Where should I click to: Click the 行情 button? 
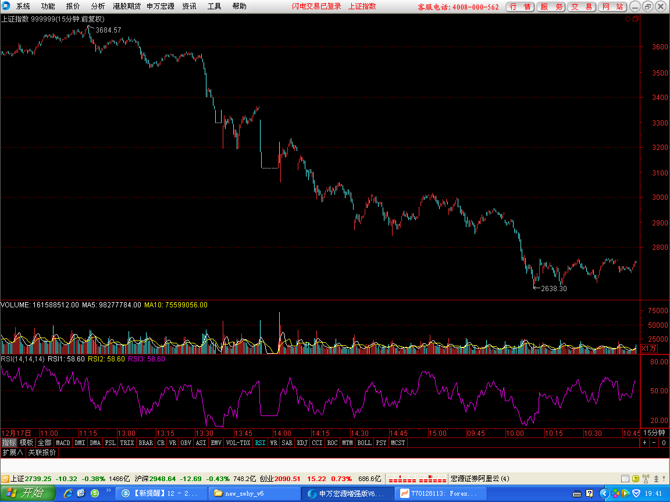pyautogui.click(x=520, y=7)
